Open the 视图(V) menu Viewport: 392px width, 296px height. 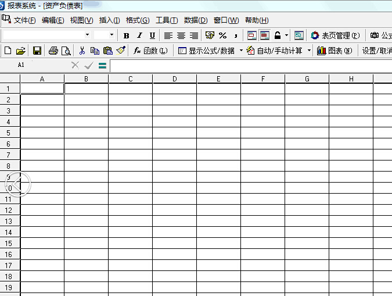click(82, 20)
